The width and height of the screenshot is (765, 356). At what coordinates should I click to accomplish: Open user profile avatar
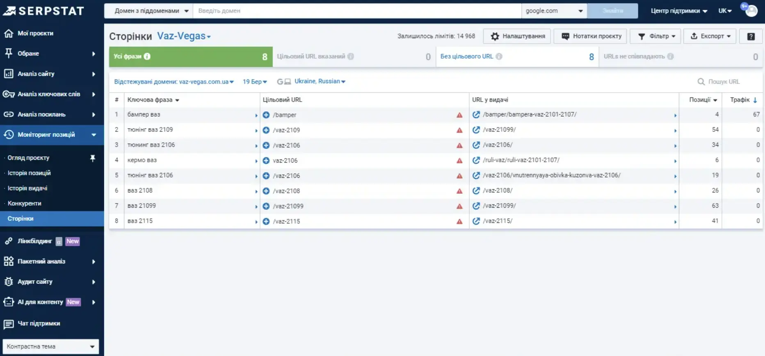pyautogui.click(x=751, y=11)
